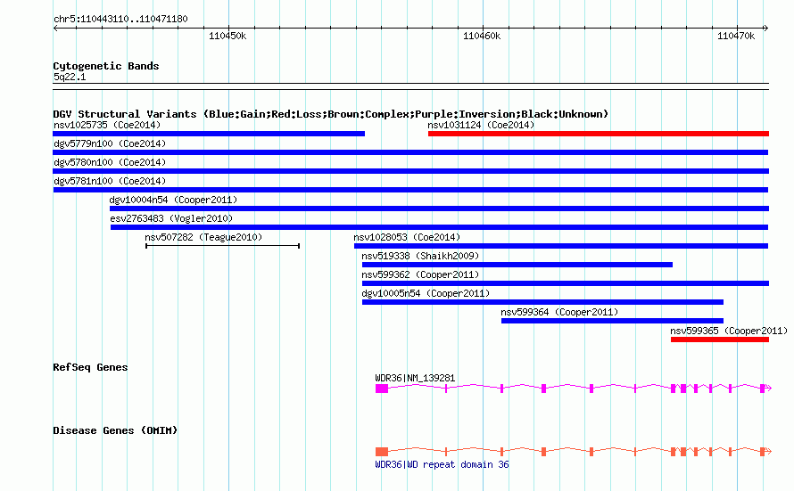This screenshot has width=794, height=491.
Task: Click the dgv10005n54 (Cooper2011) bar
Action: coord(542,302)
